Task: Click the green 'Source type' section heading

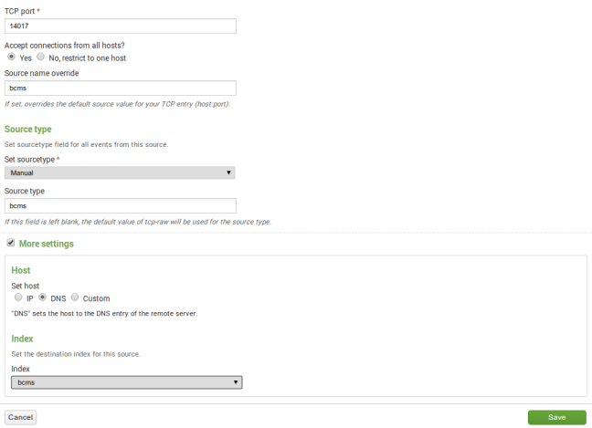Action: (27, 130)
